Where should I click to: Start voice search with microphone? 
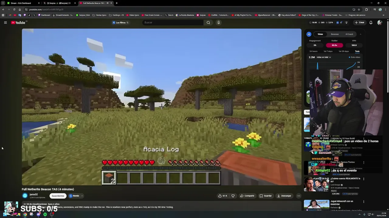218,22
